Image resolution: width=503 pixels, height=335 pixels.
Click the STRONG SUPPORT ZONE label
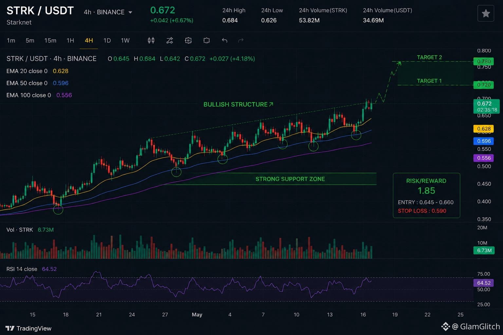290,179
